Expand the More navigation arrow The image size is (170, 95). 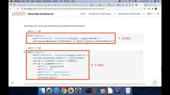tap(154, 14)
